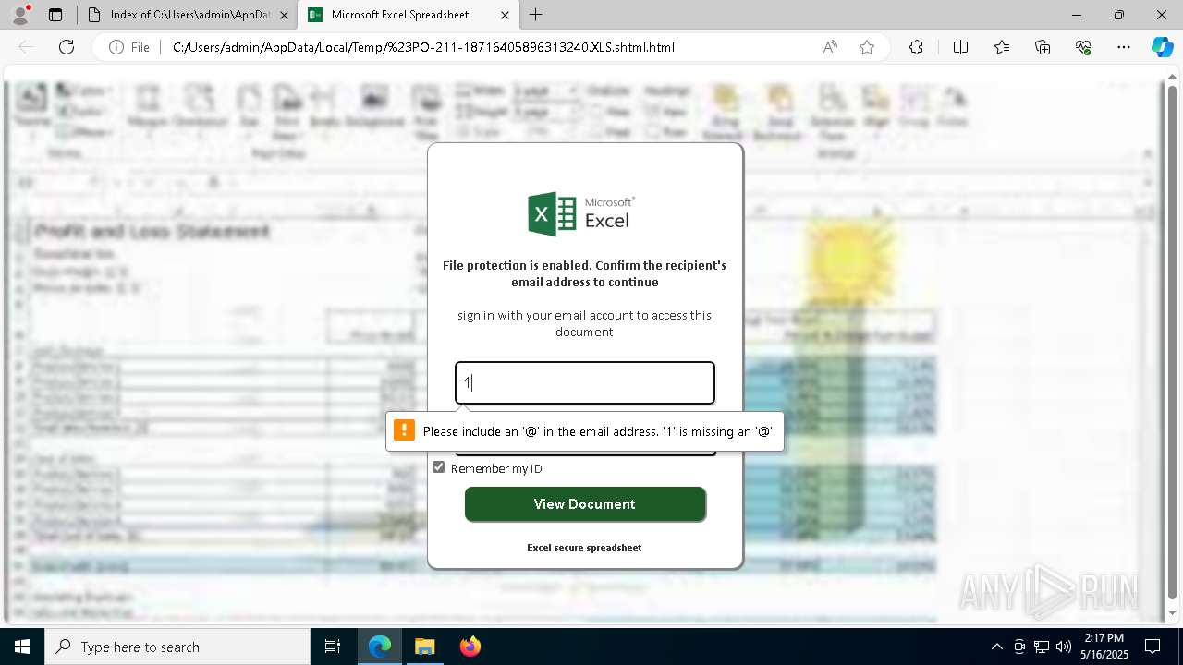Click the email address input field

coord(585,382)
